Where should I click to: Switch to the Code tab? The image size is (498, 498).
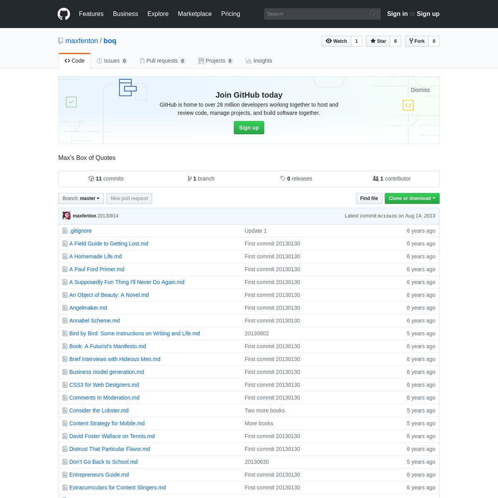click(x=75, y=61)
